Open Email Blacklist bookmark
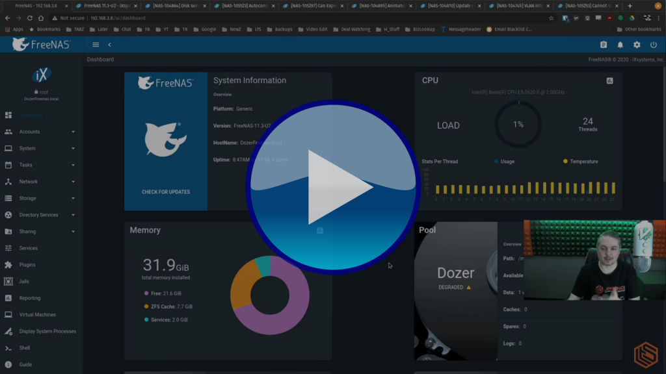The image size is (666, 374). pyautogui.click(x=509, y=29)
